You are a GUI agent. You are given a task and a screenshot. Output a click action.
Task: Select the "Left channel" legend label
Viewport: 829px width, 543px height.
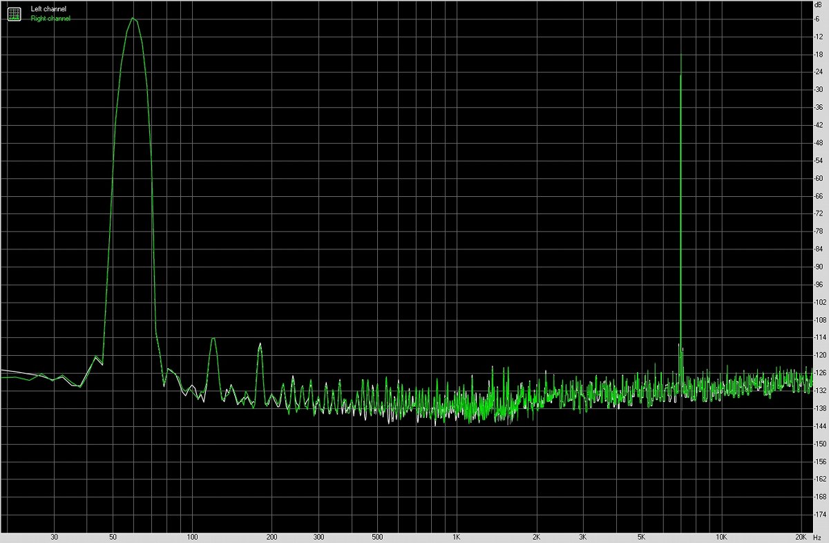[48, 9]
